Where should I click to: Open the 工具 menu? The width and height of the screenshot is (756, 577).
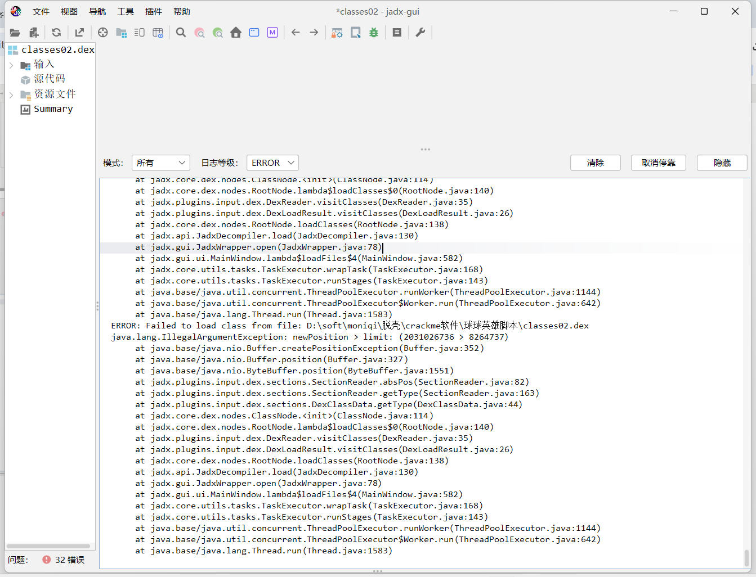126,12
